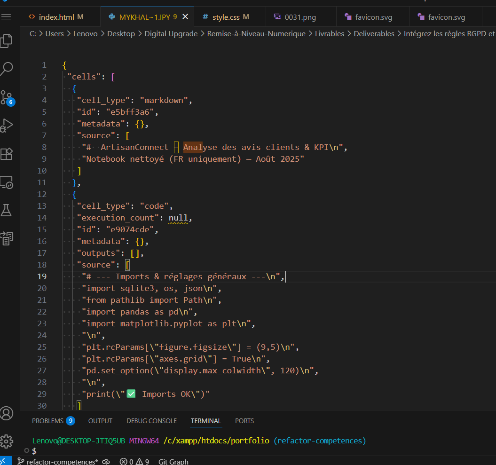Switch to the index.html tab
The image size is (496, 465).
(x=60, y=17)
